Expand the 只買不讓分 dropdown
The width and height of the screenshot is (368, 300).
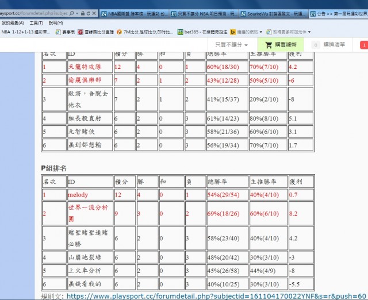pyautogui.click(x=232, y=45)
